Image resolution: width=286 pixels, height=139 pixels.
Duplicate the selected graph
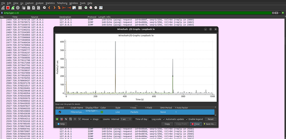pyautogui.click(x=66, y=119)
